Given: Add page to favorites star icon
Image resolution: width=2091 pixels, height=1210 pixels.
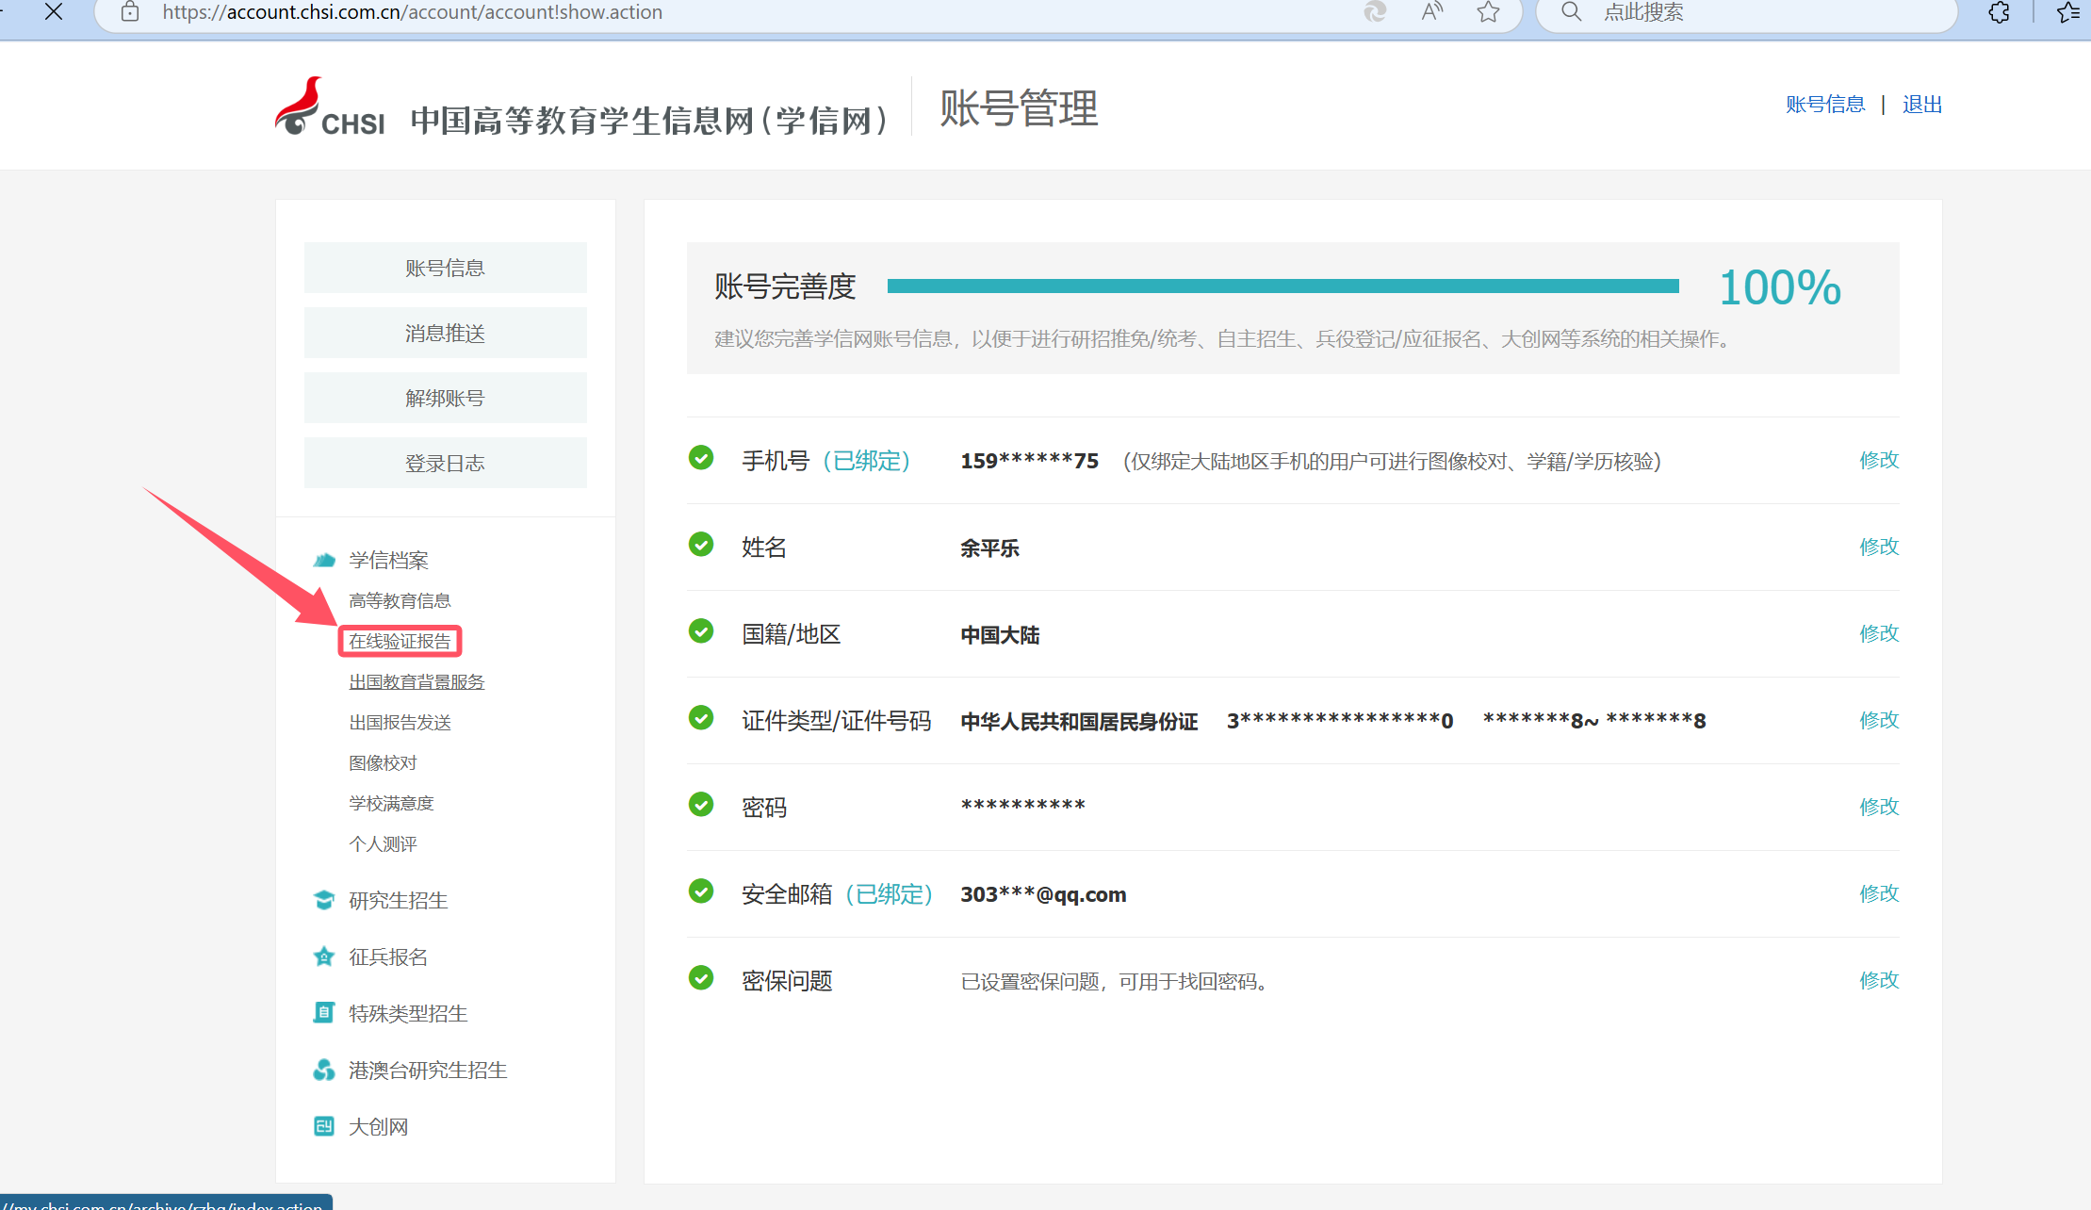Looking at the screenshot, I should pos(1488,12).
